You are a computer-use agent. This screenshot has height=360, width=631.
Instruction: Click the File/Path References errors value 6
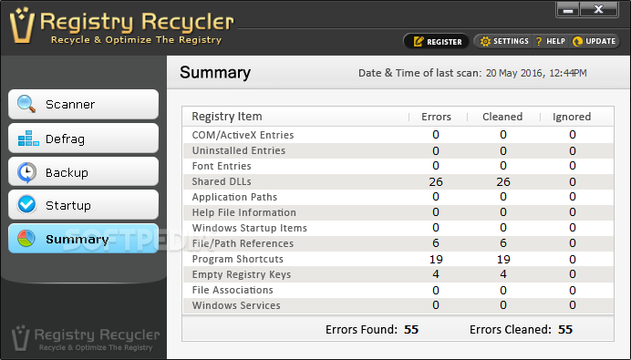[x=436, y=243]
